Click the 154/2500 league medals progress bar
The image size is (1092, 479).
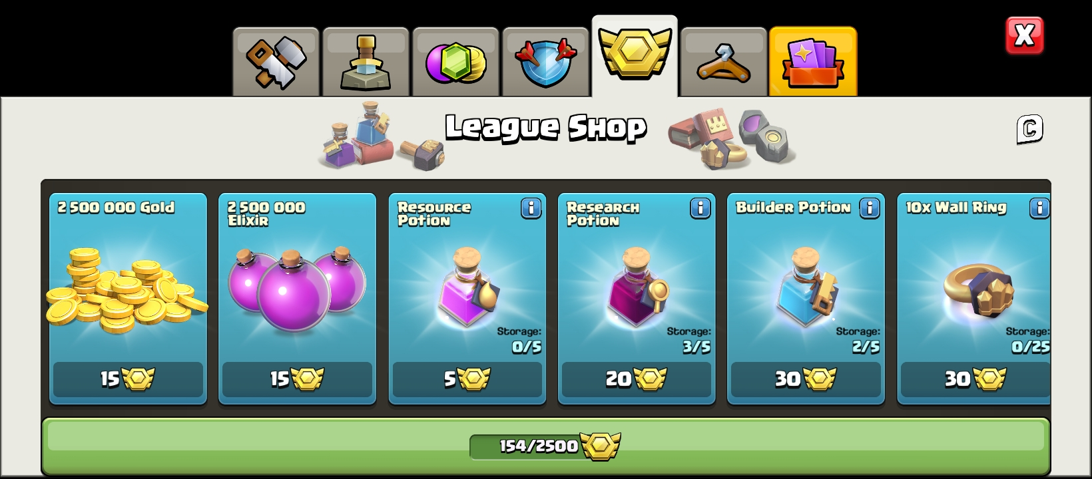pos(546,446)
